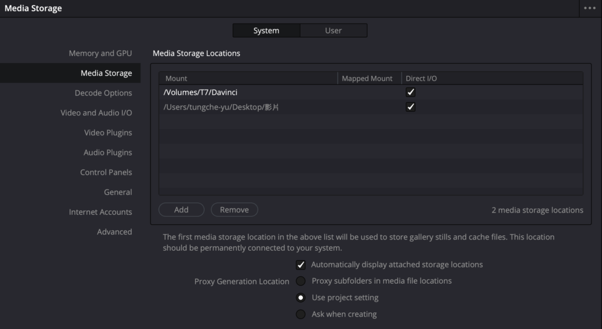Screen dimensions: 602x329
Task: Select the /Volumes/T7/Davinci mount row
Action: click(247, 92)
